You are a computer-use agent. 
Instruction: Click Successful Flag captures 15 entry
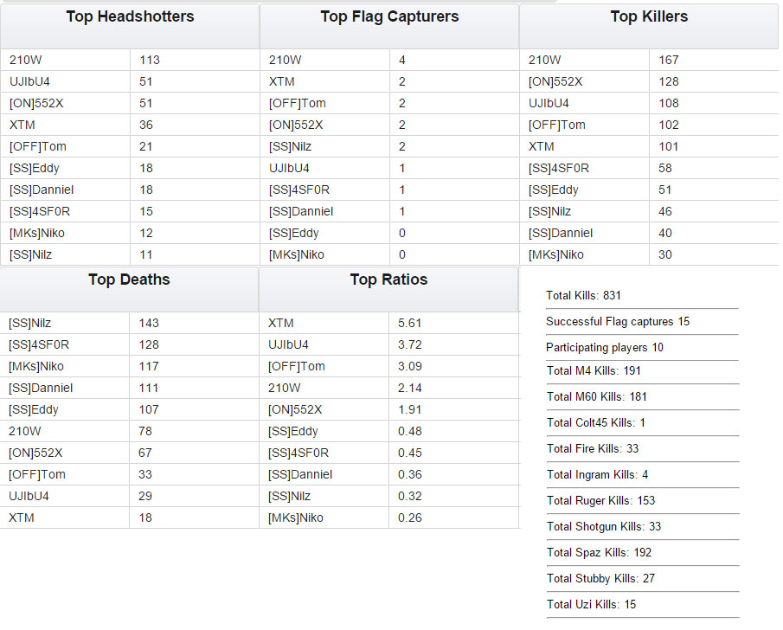(617, 321)
